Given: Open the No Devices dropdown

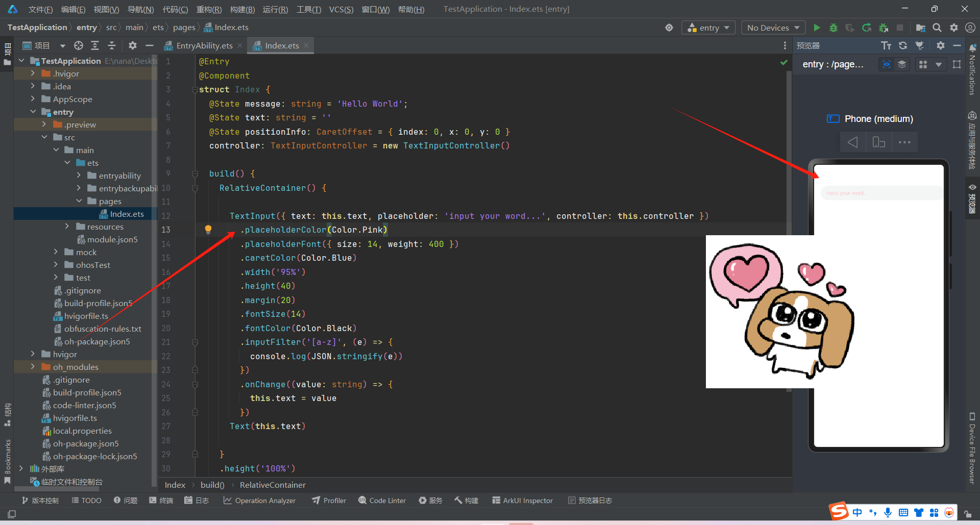Looking at the screenshot, I should click(773, 28).
